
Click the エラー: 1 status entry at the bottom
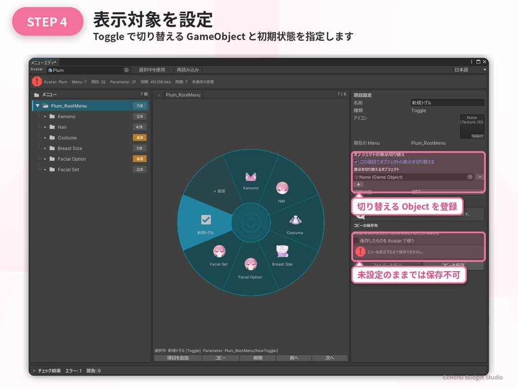click(73, 371)
